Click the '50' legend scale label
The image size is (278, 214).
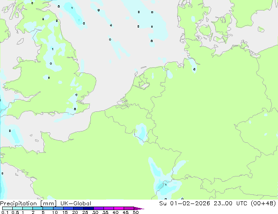[x=135, y=212]
